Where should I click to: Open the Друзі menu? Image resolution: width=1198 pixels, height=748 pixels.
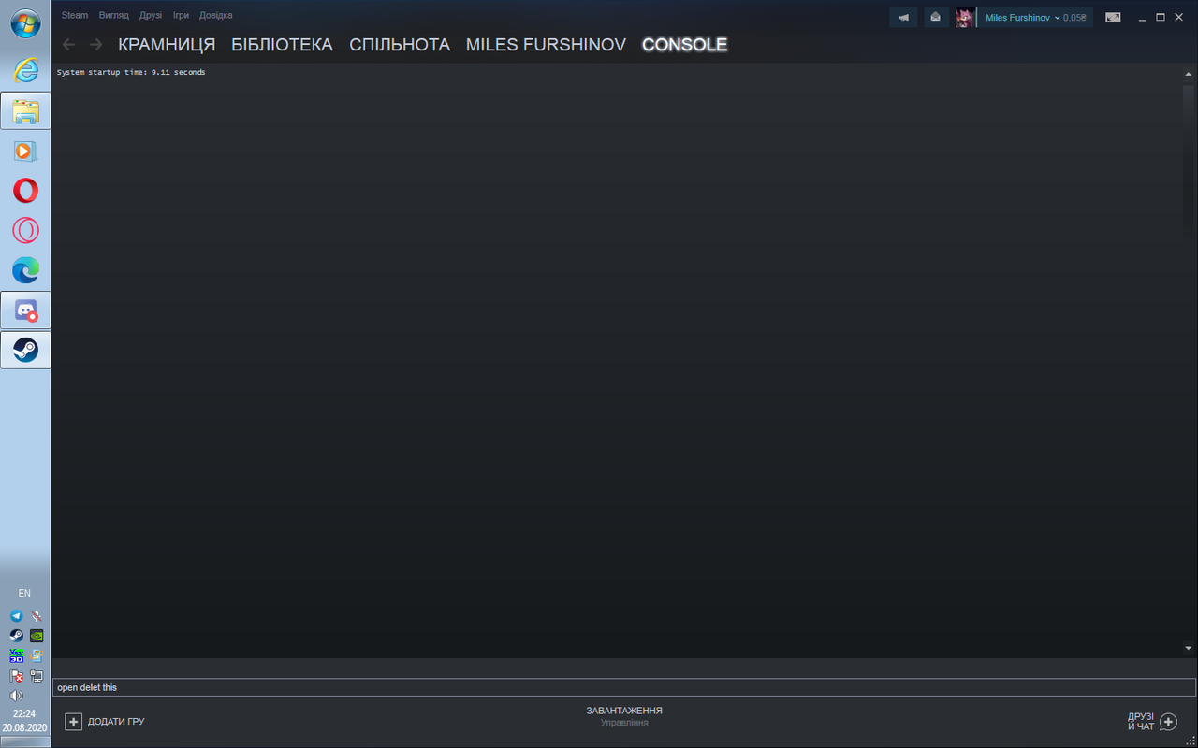151,15
